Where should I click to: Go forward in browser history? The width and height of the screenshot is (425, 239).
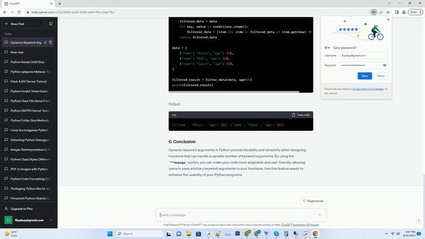(x=12, y=12)
